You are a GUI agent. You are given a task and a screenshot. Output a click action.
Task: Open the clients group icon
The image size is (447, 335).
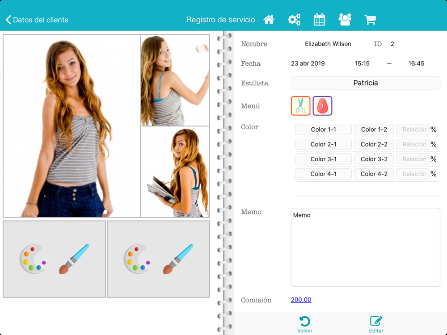coord(345,20)
